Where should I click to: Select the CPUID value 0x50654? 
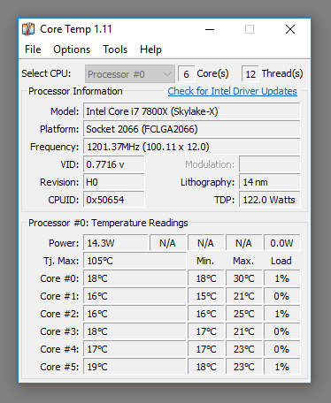pyautogui.click(x=114, y=200)
